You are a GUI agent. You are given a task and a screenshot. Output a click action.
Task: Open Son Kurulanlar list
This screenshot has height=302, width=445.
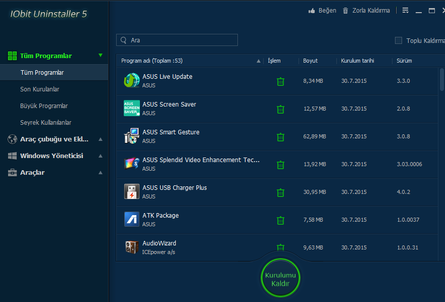coord(40,89)
